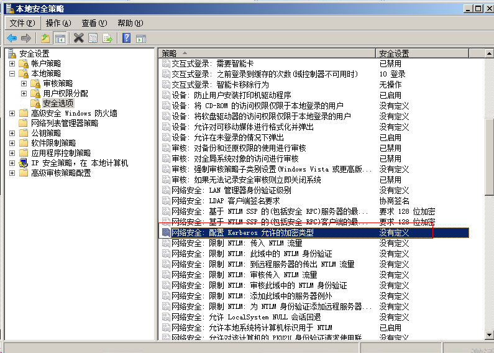Click the Export list toolbar icon
Image resolution: width=494 pixels, height=353 pixels.
coord(107,39)
